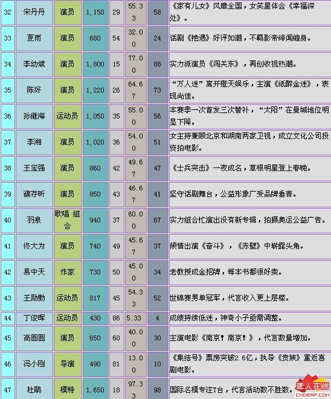Click value 73 in 陈好 row
Image resolution: width=331 pixels, height=399 pixels.
[158, 90]
